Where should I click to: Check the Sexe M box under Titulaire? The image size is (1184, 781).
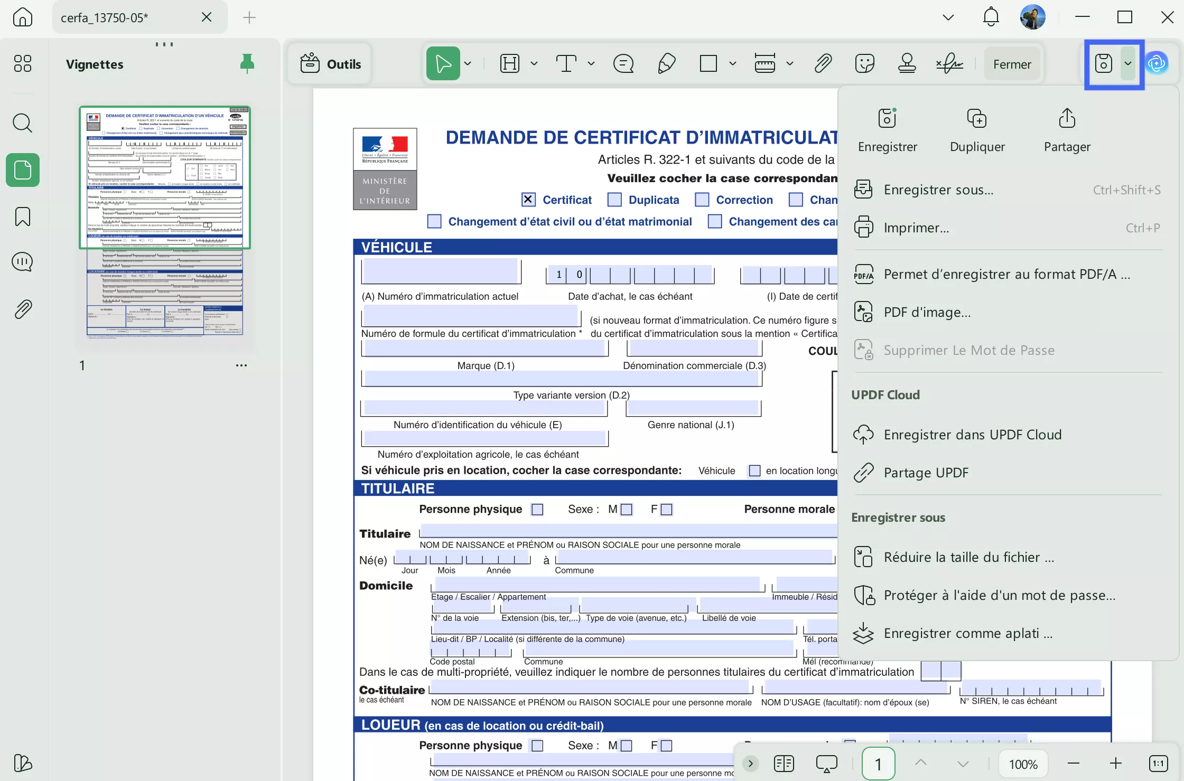click(627, 509)
